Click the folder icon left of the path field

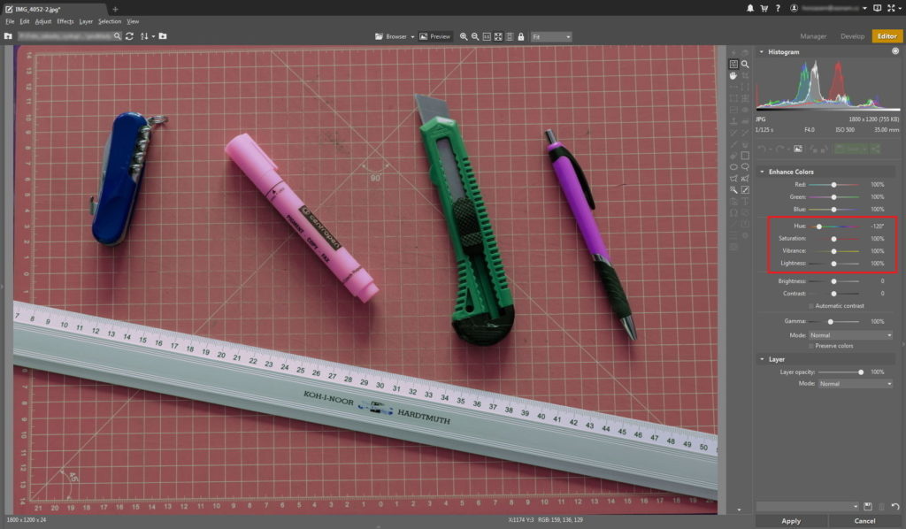(x=8, y=35)
